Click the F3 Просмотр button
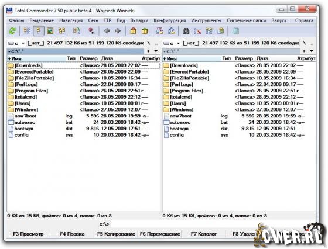This screenshot has width=328, height=249. (28, 234)
